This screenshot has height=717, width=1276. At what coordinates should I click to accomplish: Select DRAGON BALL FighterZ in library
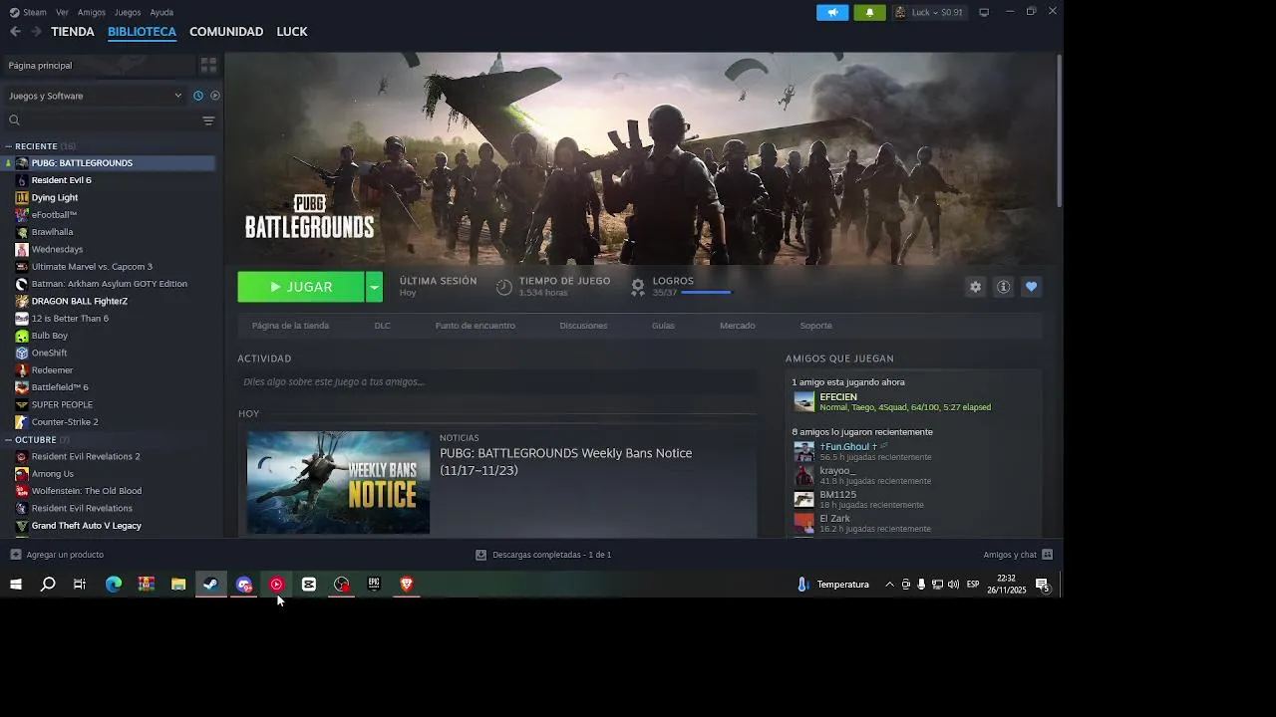pos(80,301)
